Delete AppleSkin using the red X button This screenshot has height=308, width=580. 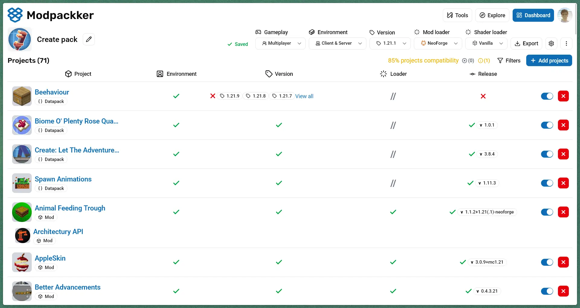click(x=563, y=262)
